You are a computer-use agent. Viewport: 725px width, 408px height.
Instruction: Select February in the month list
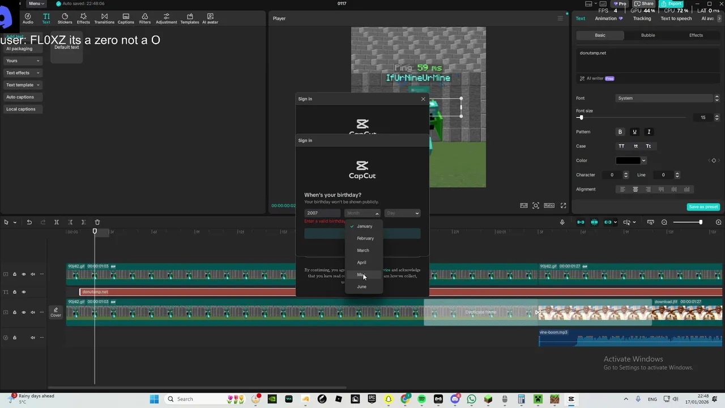pos(365,239)
